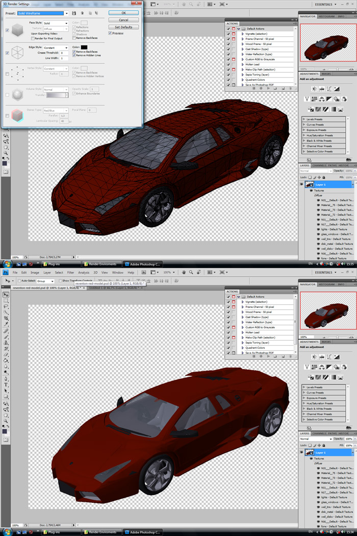Click lock all padlock icon in lower Layers panel
Viewport: 357px width, 536px height.
click(x=324, y=446)
